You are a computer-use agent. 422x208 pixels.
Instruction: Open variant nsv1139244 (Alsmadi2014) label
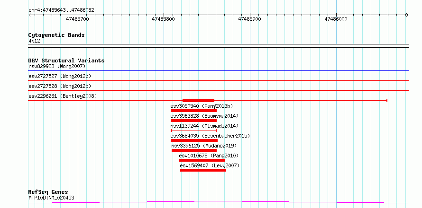pyautogui.click(x=204, y=126)
